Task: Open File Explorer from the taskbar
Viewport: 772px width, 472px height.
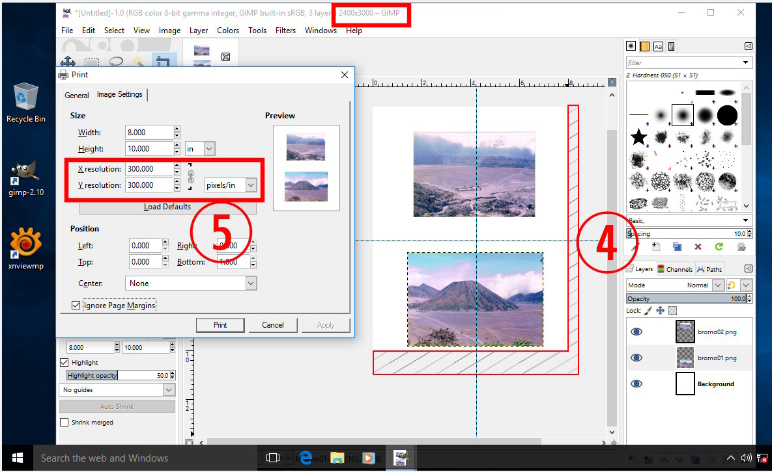Action: point(337,458)
